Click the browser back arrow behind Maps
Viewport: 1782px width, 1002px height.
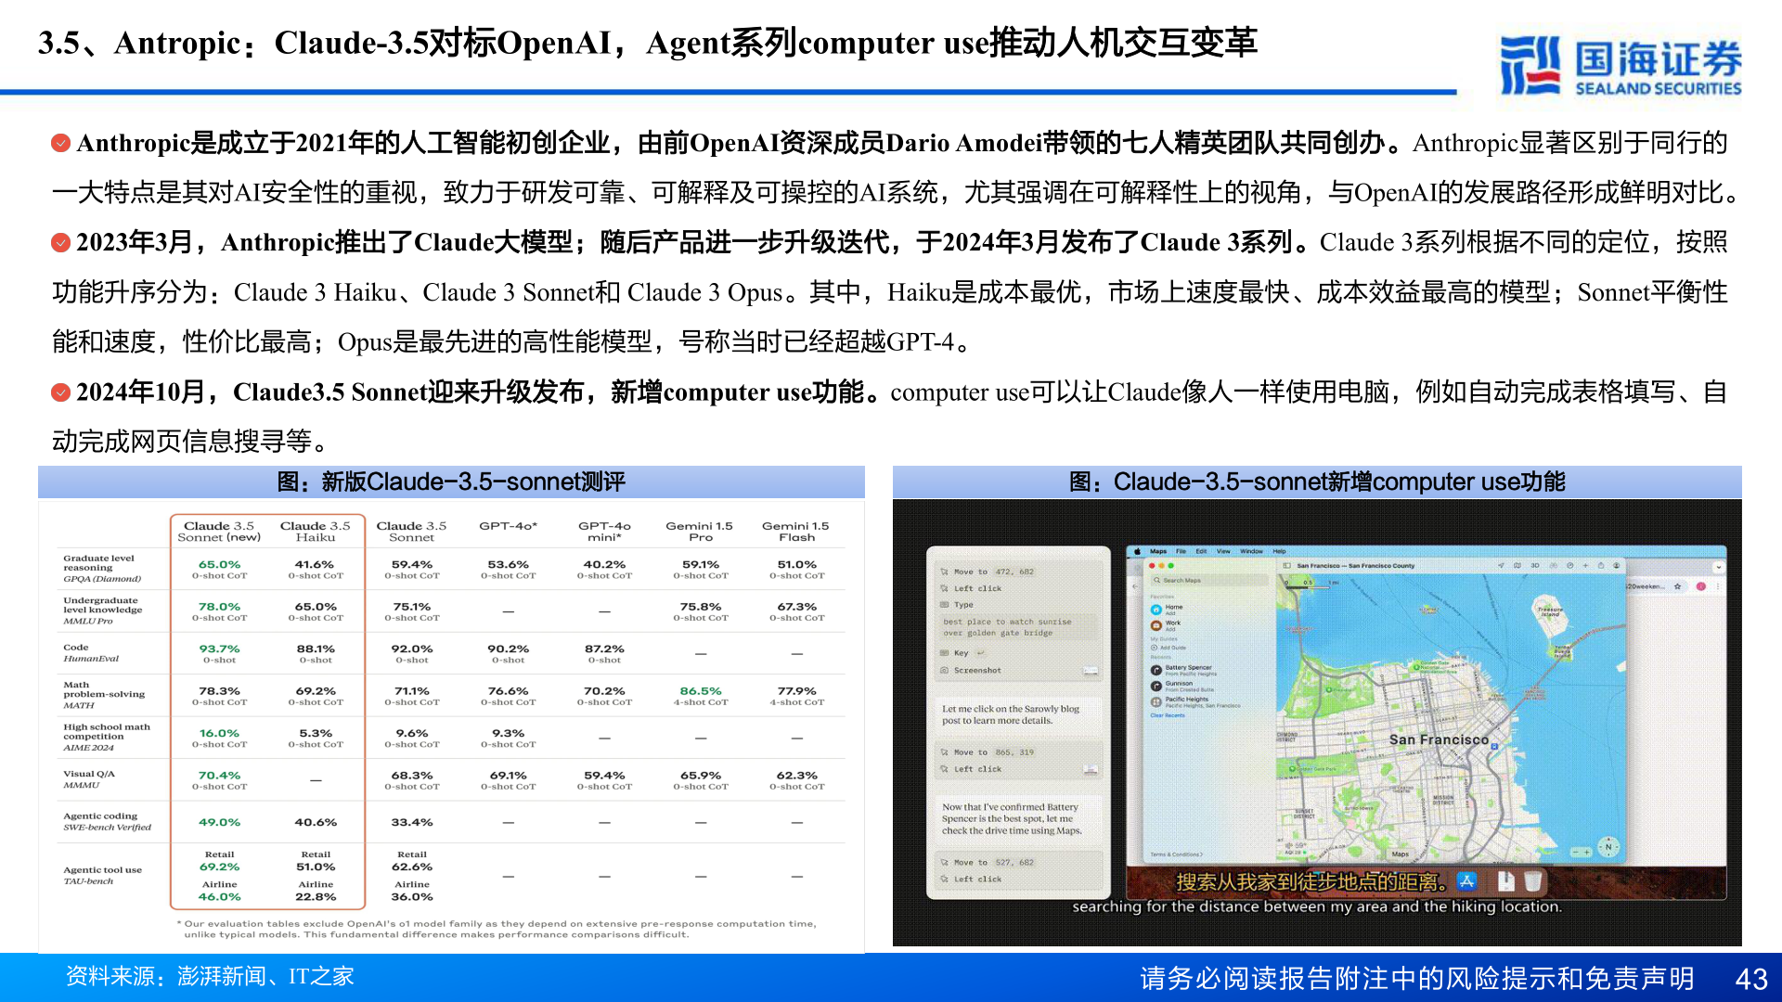click(1135, 586)
